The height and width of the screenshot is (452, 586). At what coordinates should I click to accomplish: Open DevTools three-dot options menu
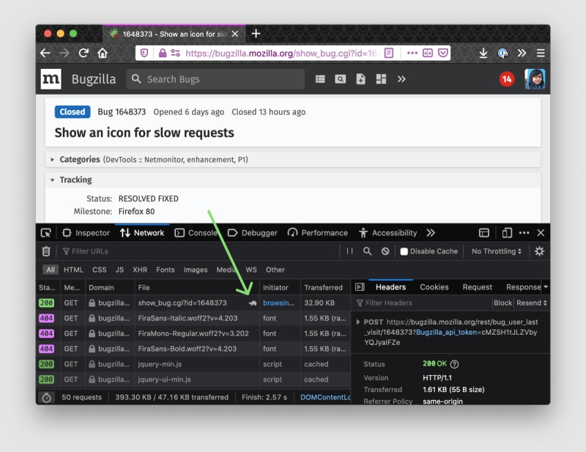(524, 233)
